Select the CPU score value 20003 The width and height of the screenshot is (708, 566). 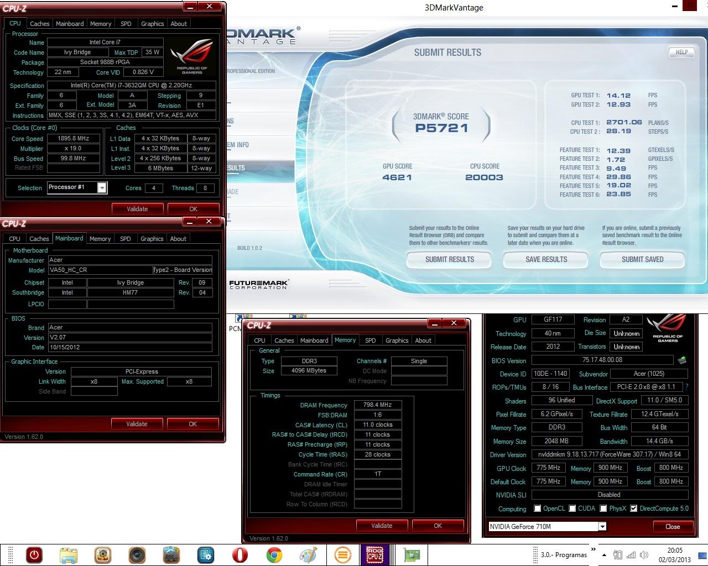pyautogui.click(x=484, y=177)
